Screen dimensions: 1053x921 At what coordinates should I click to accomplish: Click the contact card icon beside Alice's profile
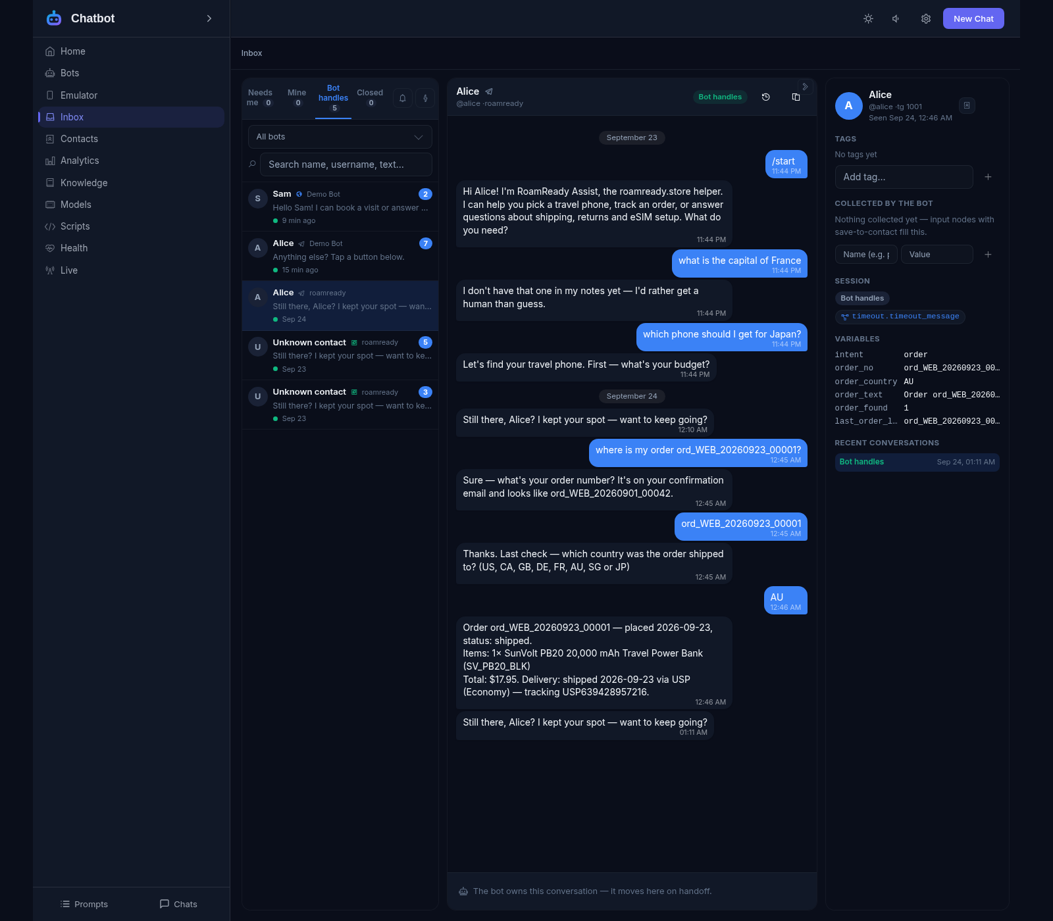(967, 105)
